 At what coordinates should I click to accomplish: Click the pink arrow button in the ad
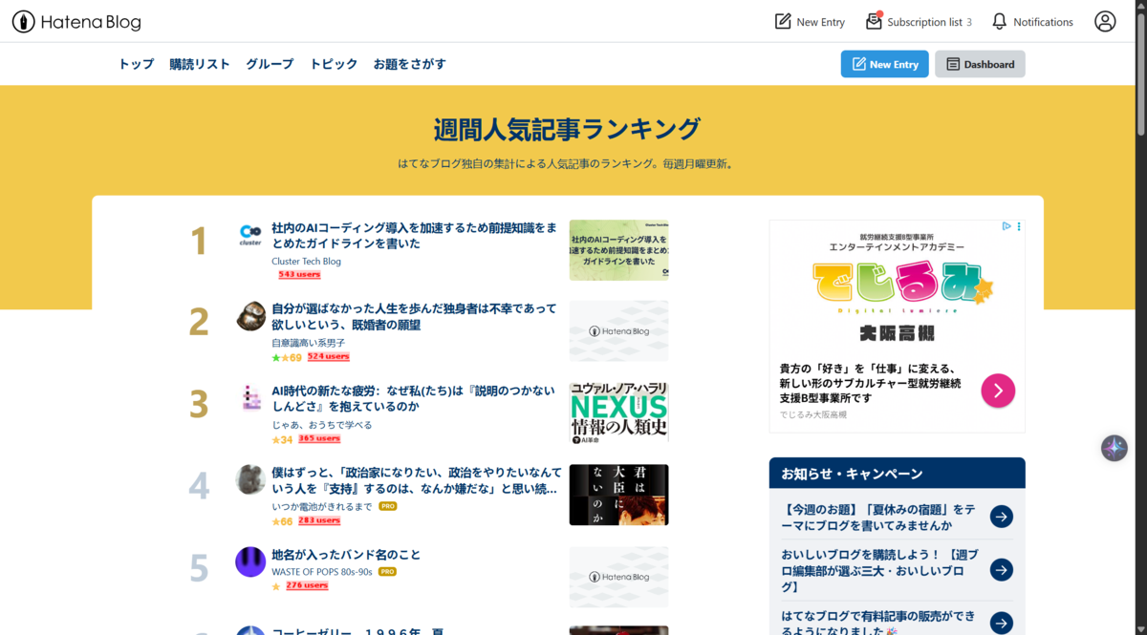point(998,391)
